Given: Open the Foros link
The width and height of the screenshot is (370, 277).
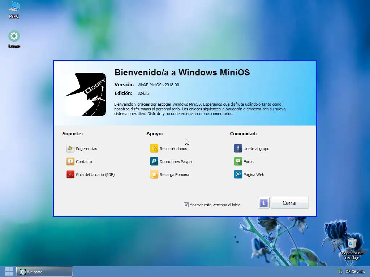Looking at the screenshot, I should pos(248,162).
